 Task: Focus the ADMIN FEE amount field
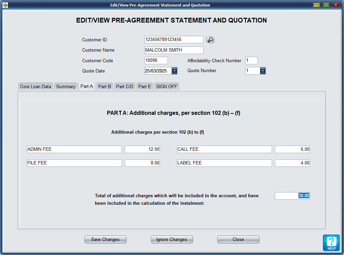coord(142,149)
